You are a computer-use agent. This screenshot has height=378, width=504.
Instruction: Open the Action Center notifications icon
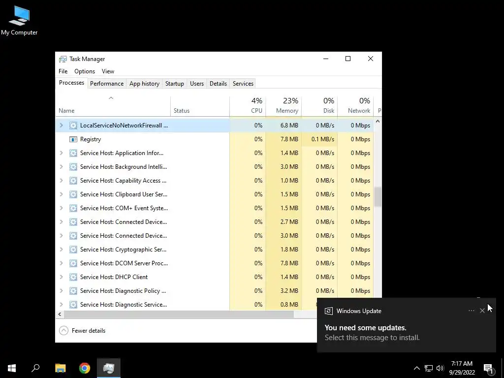pyautogui.click(x=489, y=368)
